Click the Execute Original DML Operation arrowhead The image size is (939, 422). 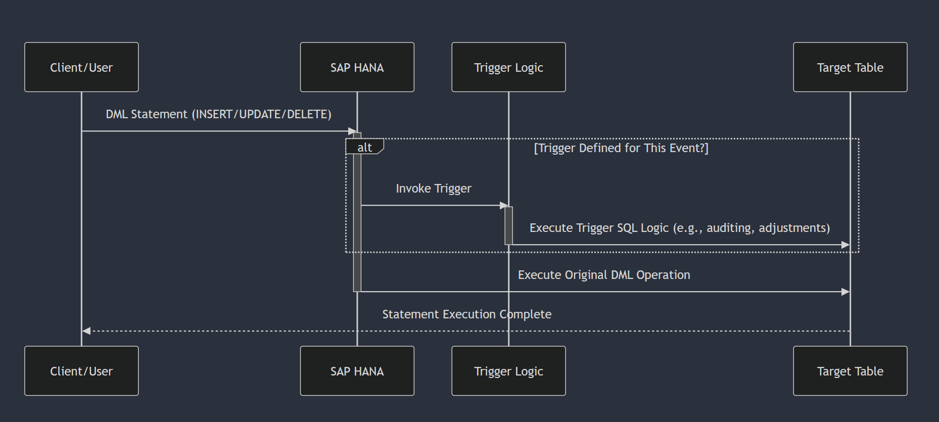[x=845, y=292]
